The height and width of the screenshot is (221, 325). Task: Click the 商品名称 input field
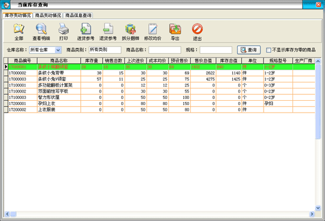coord(165,50)
